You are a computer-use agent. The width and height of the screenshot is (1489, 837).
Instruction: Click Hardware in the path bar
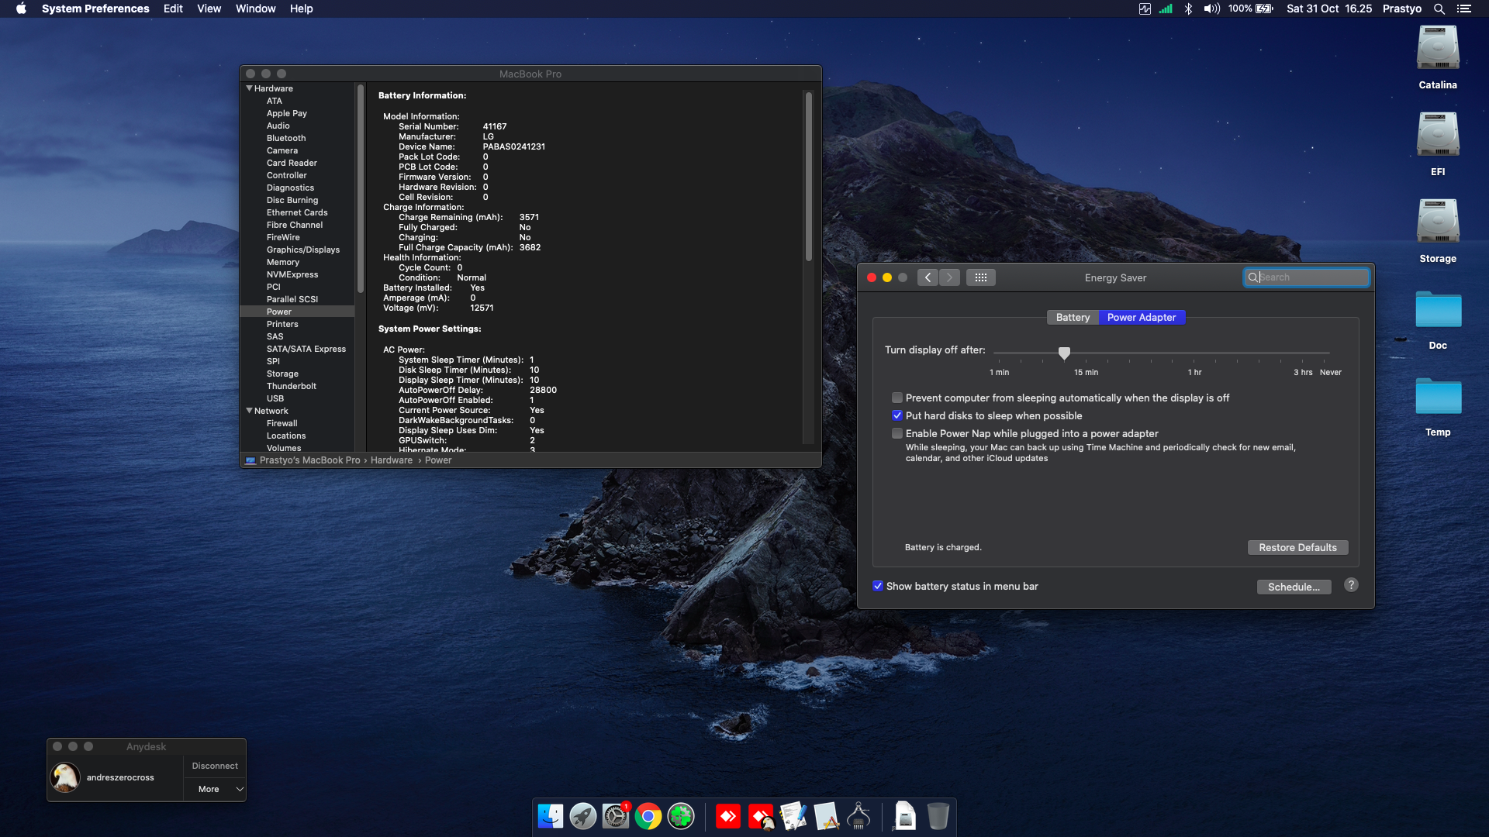click(x=392, y=460)
